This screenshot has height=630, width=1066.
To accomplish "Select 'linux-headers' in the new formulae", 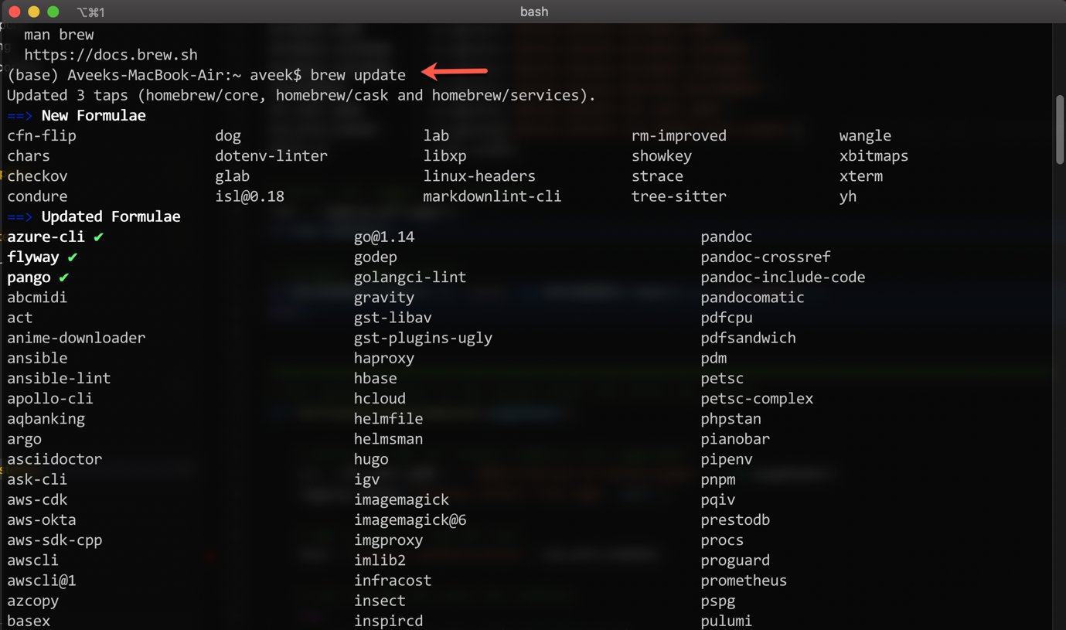I will [479, 176].
